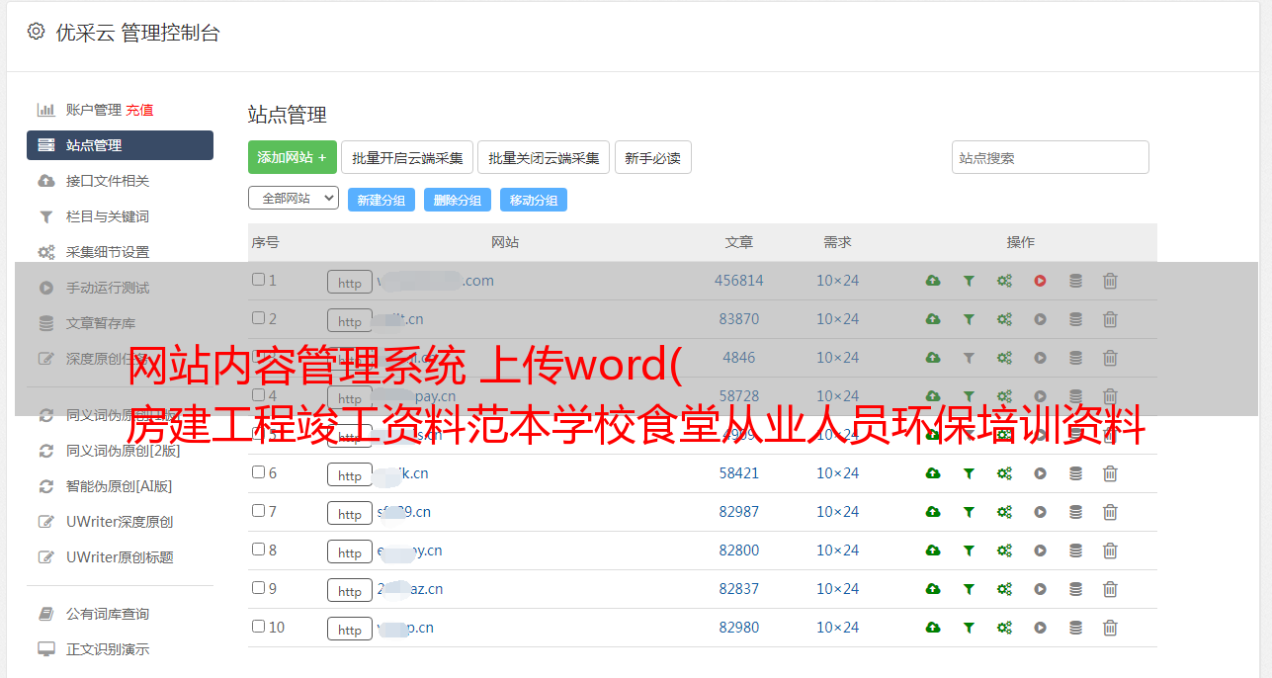This screenshot has height=678, width=1272.
Task: Click cloud upload icon for row 1
Action: [933, 281]
